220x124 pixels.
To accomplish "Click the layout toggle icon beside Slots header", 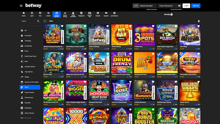I will 199,21.
